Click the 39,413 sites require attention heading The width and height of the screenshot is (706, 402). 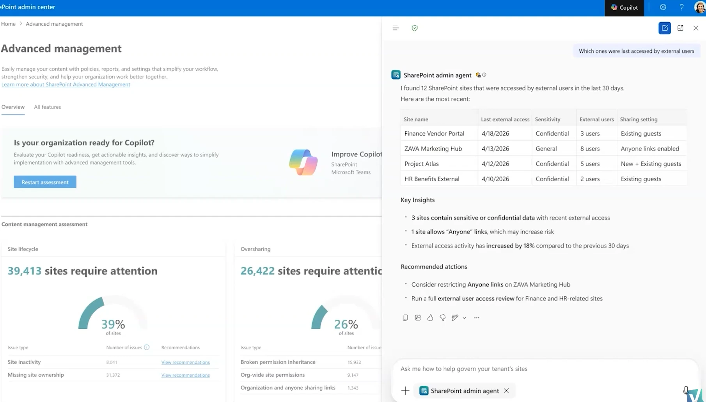pyautogui.click(x=83, y=271)
